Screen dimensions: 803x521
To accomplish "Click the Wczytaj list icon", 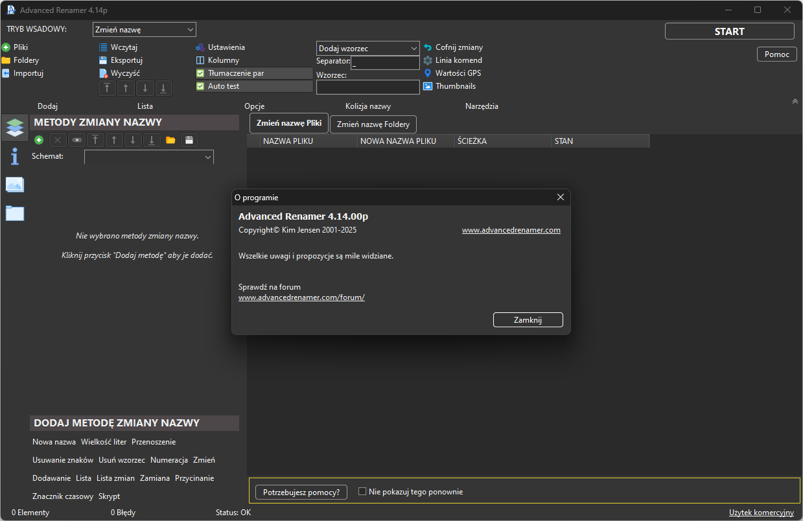I will coord(103,47).
